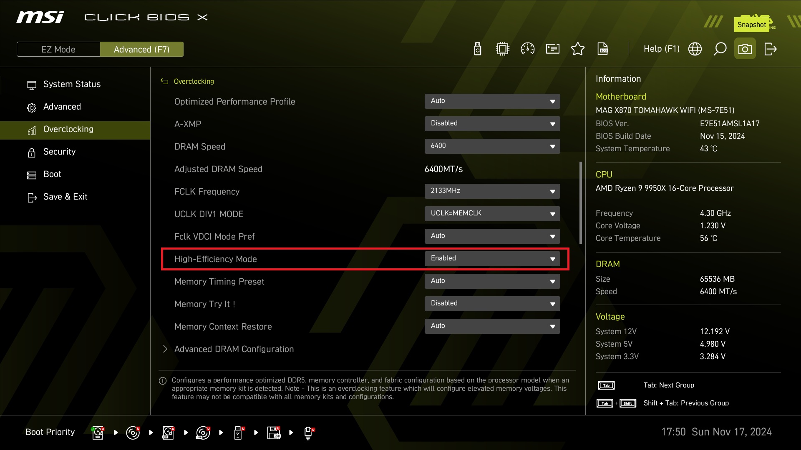
Task: Open M-Flash BIOS update utility
Action: pos(477,49)
